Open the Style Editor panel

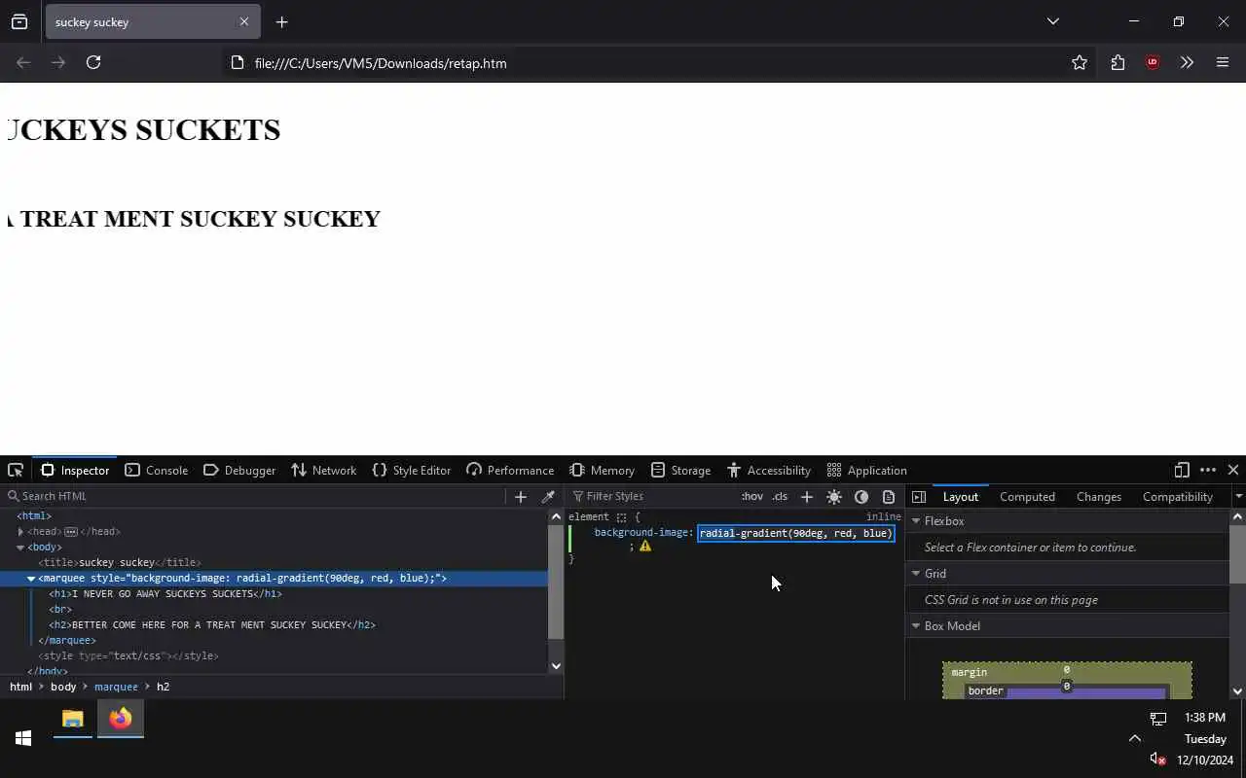[412, 470]
